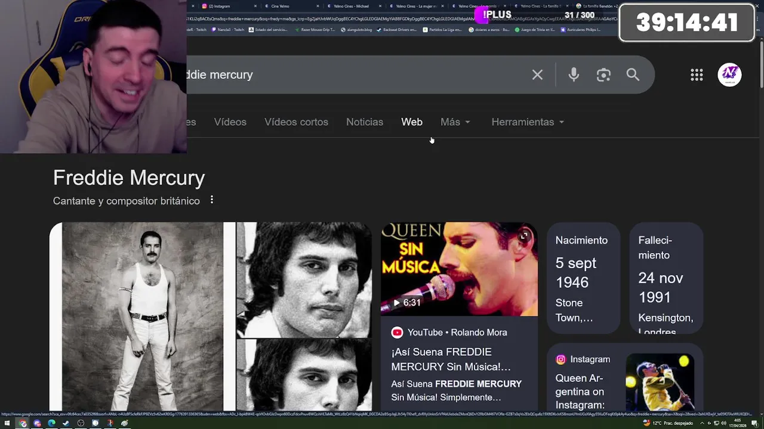The width and height of the screenshot is (764, 429).
Task: Switch to the Vídeos search tab
Action: click(230, 122)
